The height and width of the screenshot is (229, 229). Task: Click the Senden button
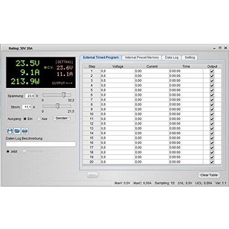[61, 118]
